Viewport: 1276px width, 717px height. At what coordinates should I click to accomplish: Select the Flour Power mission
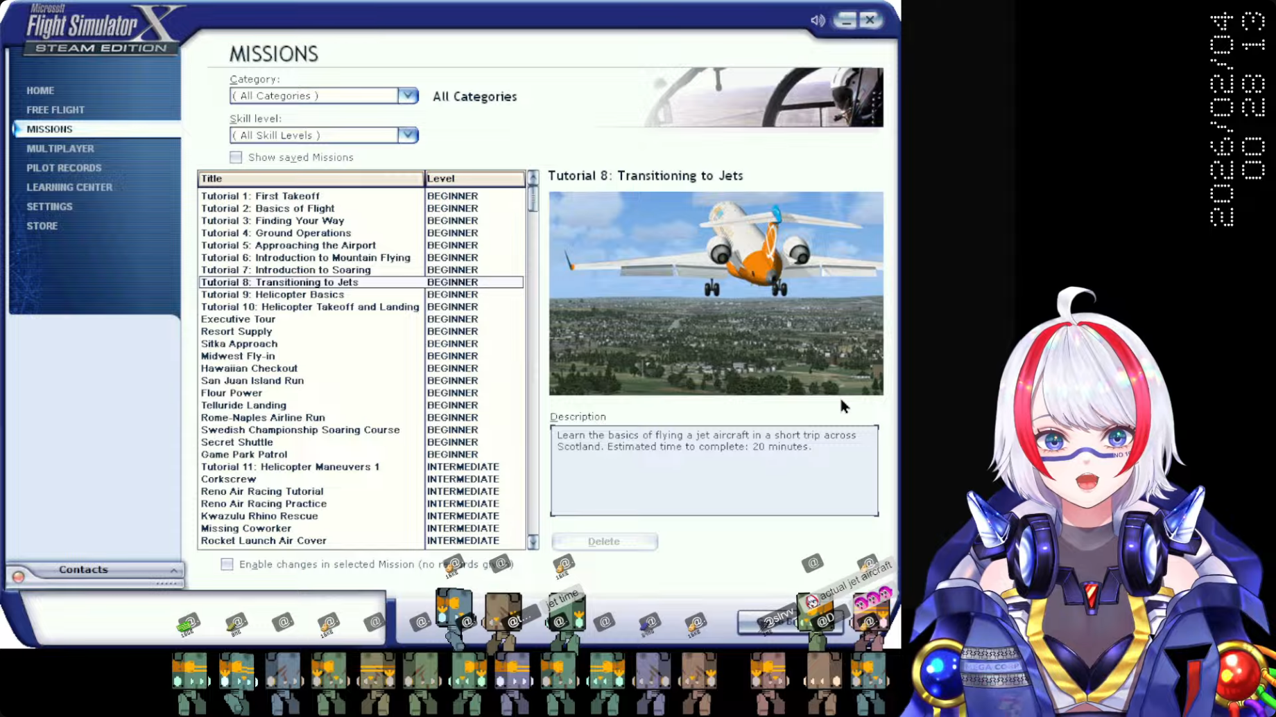(x=361, y=393)
